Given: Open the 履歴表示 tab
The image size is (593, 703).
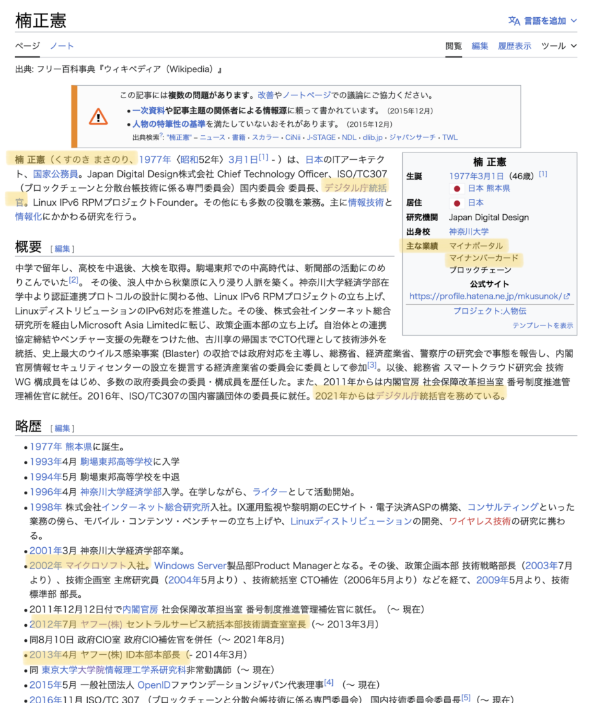Looking at the screenshot, I should (x=514, y=46).
